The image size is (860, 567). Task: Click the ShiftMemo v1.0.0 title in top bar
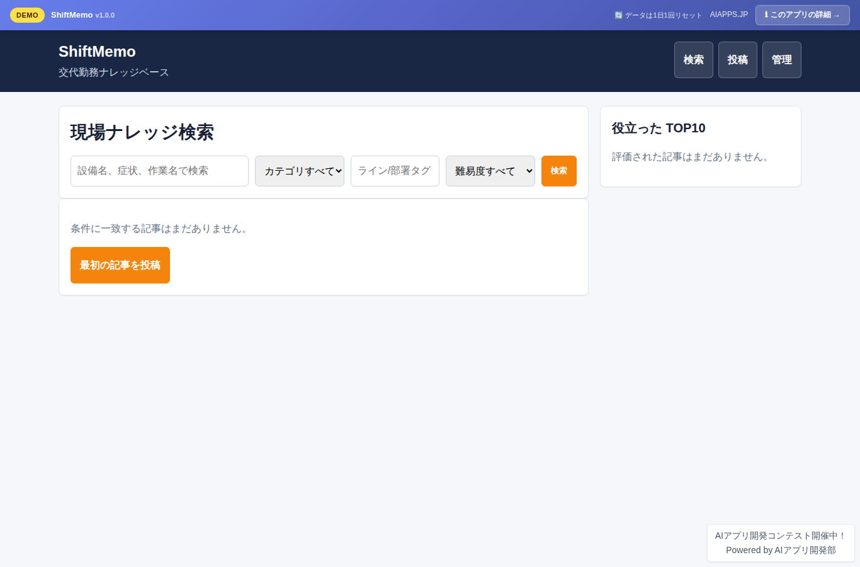coord(82,15)
